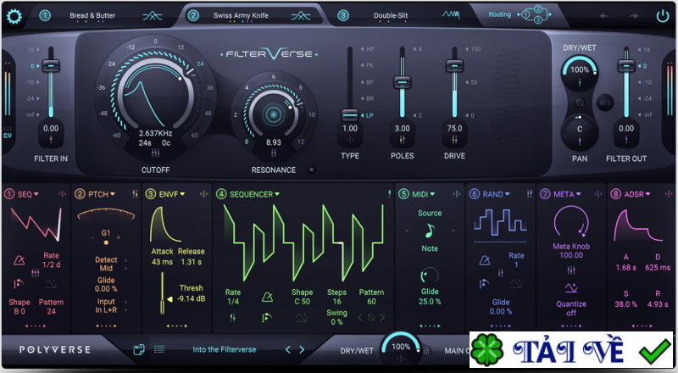Open modulator 2 PTCH type dropdown
Viewport: 678px width, 373px height.
coord(101,194)
